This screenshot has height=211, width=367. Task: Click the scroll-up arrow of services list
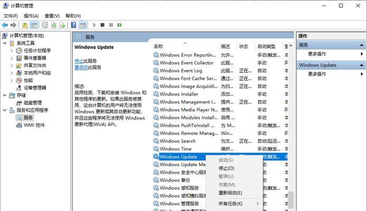tap(291, 46)
